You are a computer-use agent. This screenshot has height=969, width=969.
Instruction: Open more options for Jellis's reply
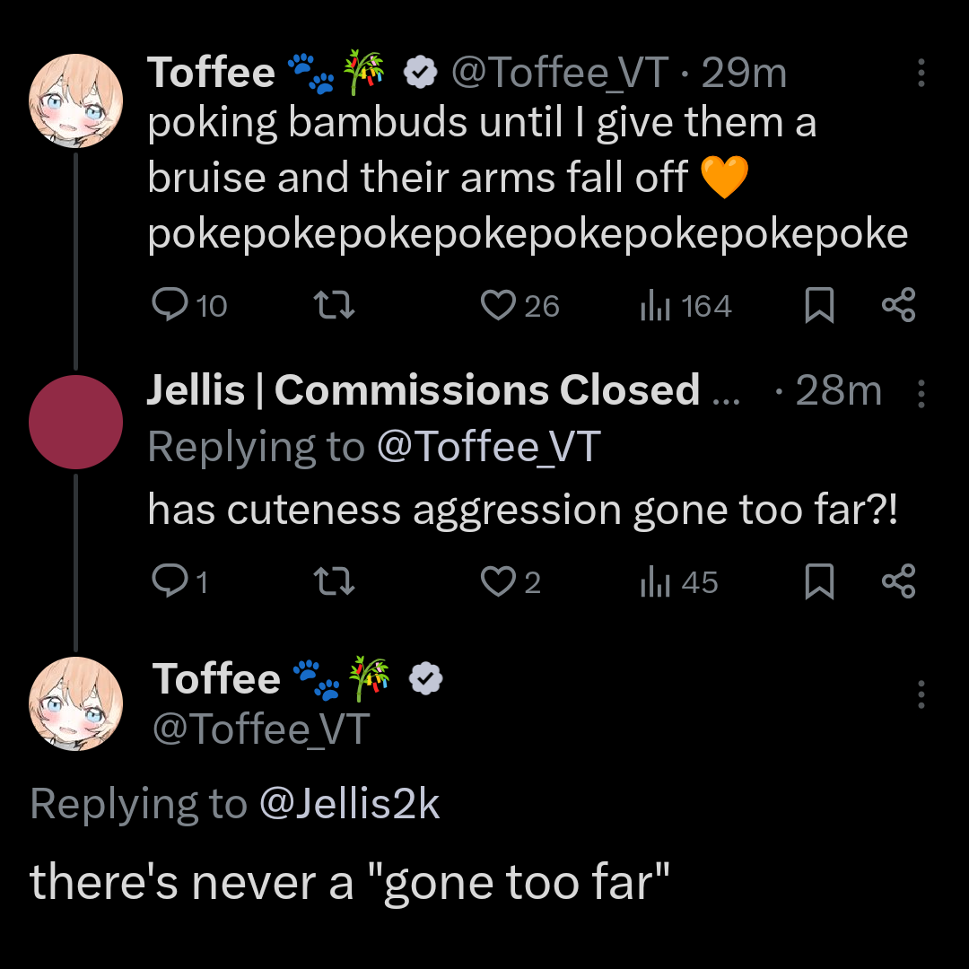coord(921,393)
